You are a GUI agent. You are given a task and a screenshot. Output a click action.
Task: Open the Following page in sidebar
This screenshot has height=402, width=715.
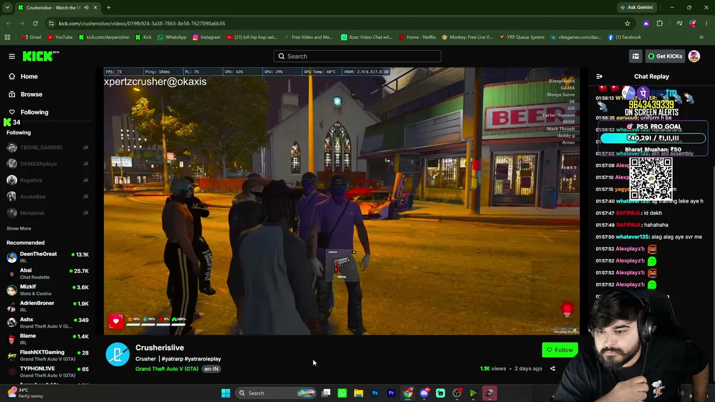click(x=34, y=112)
